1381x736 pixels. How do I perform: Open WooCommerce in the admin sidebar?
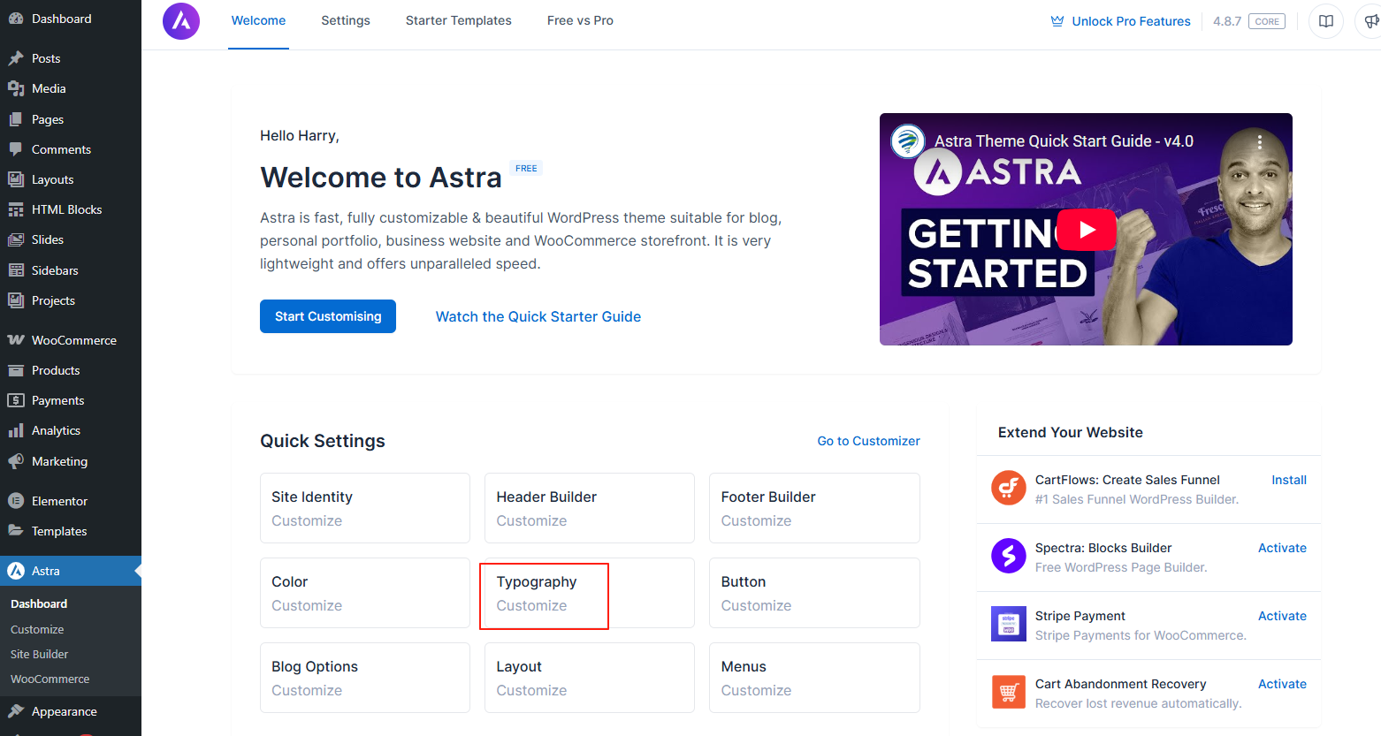tap(73, 340)
